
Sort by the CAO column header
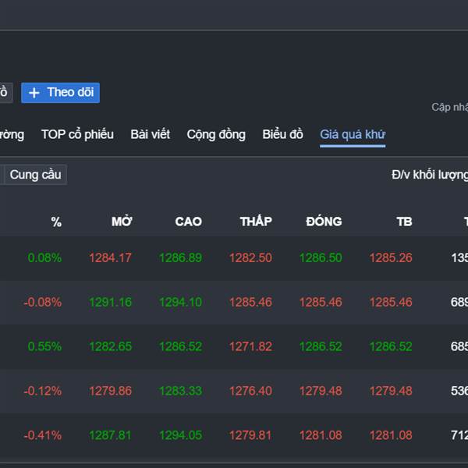coord(188,222)
